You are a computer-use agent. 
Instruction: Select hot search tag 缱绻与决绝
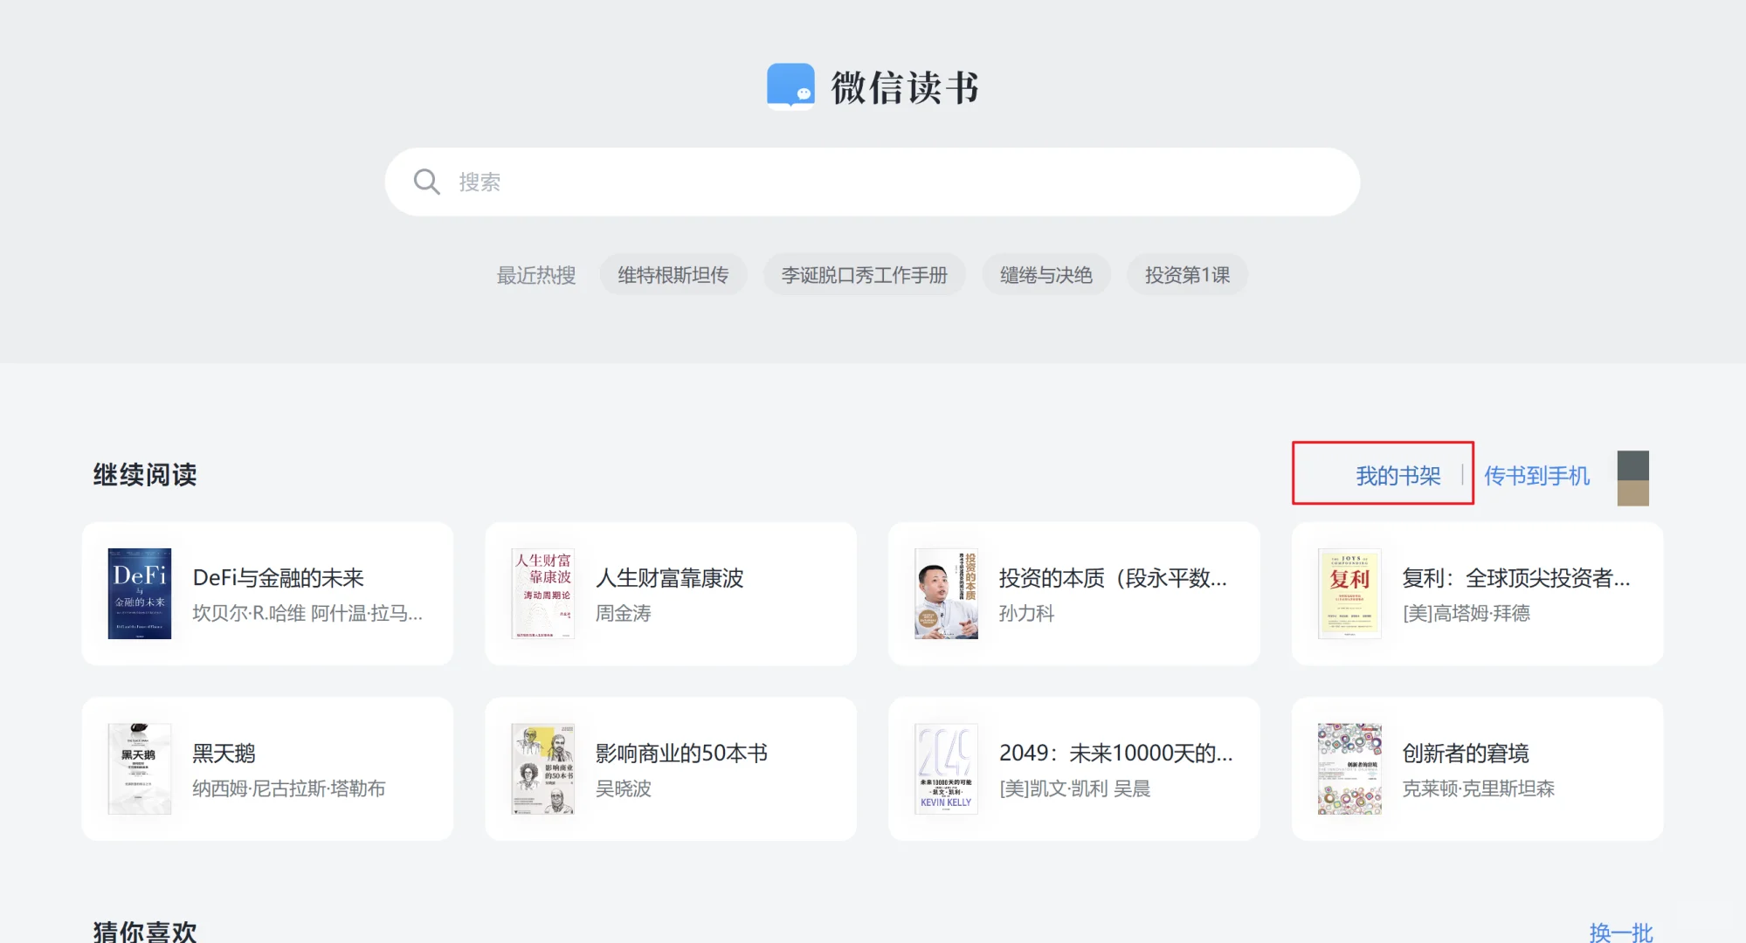click(1046, 275)
